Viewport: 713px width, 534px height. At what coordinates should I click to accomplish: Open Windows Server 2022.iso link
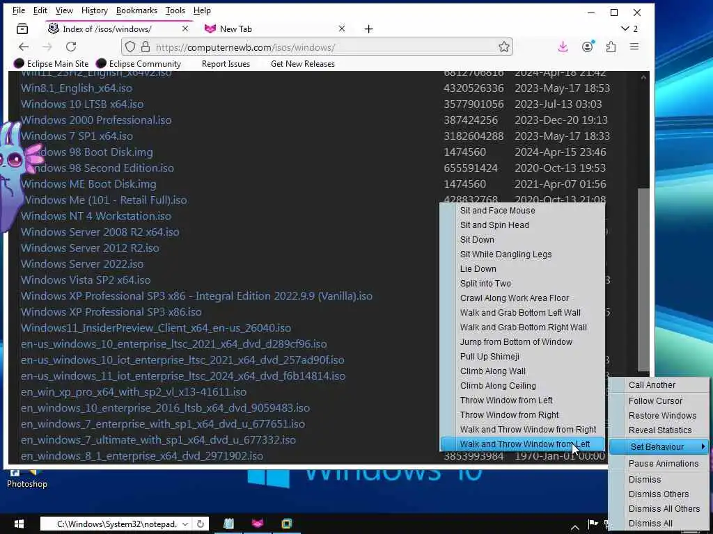point(82,264)
